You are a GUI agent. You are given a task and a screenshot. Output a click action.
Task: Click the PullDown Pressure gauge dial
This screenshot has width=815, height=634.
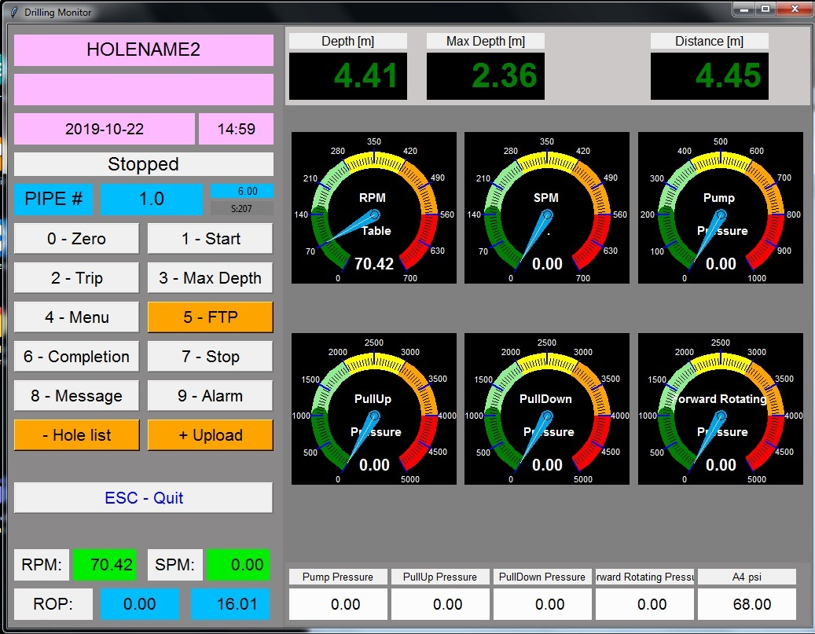(547, 409)
